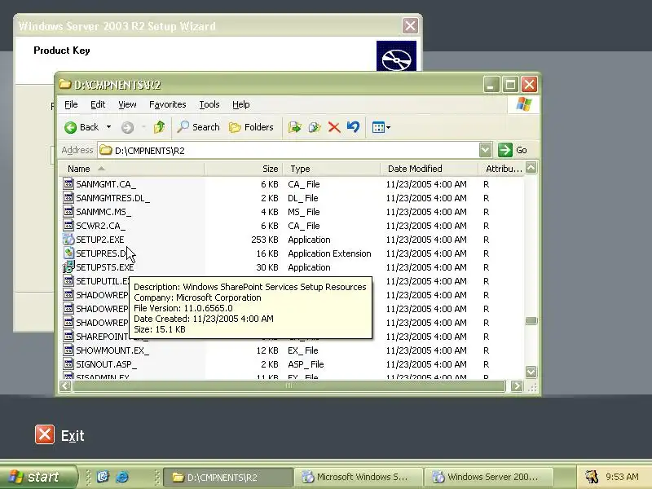Image resolution: width=652 pixels, height=489 pixels.
Task: Click the horizontal scrollbar left arrow
Action: pyautogui.click(x=65, y=385)
